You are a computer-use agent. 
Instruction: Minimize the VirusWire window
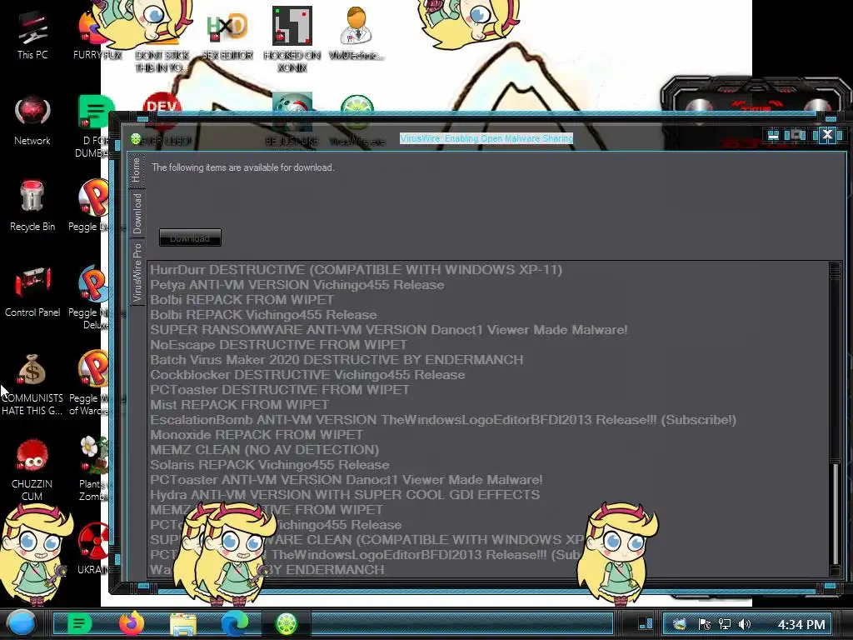coord(772,135)
